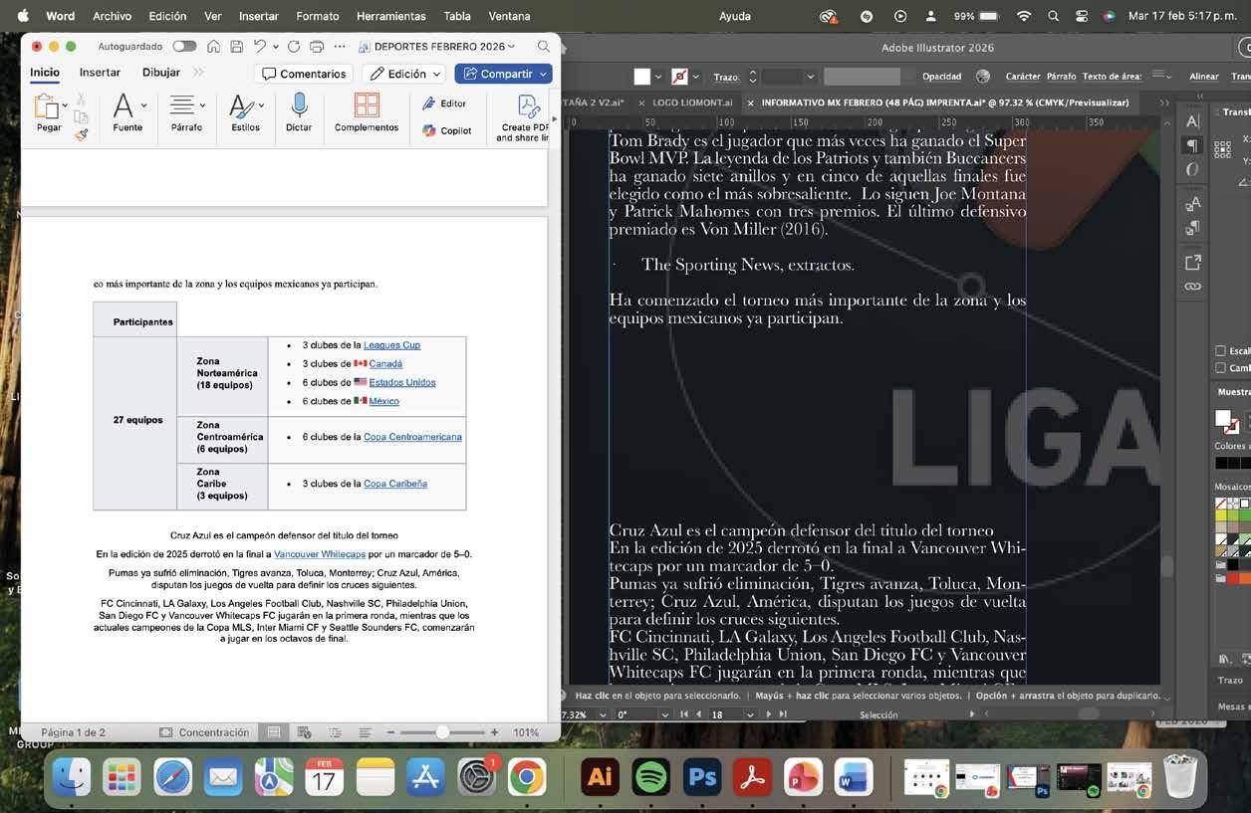This screenshot has height=813, width=1251.
Task: Open Adobe Acrobat from the Dock
Action: [753, 777]
